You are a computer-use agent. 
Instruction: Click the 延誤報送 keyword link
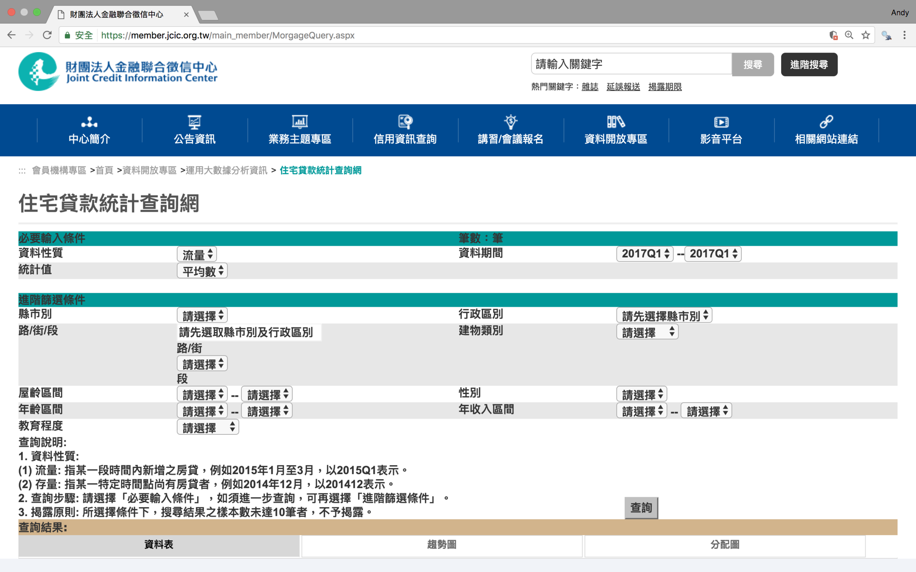pyautogui.click(x=623, y=87)
